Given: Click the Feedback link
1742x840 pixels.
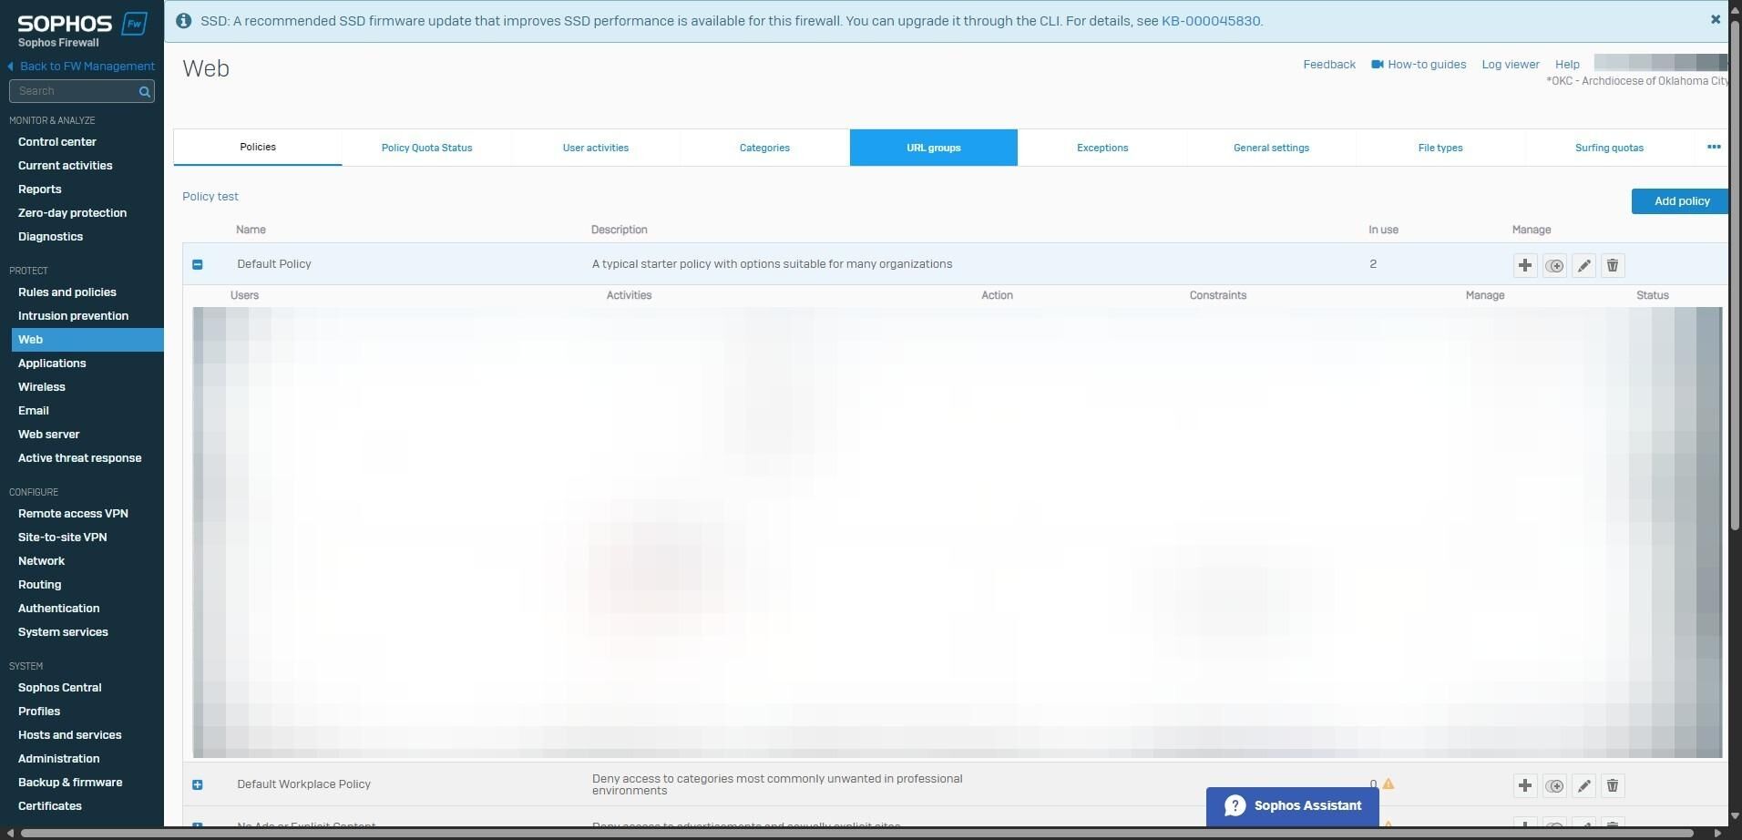Looking at the screenshot, I should pyautogui.click(x=1329, y=65).
